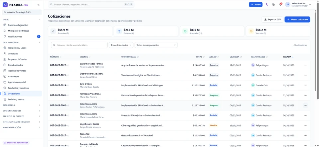Open actions menu for COT-2026-0021
319x147 pixels.
305,75
